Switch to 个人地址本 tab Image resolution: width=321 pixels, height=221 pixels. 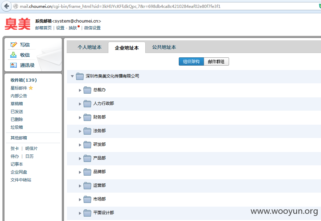tap(90, 47)
